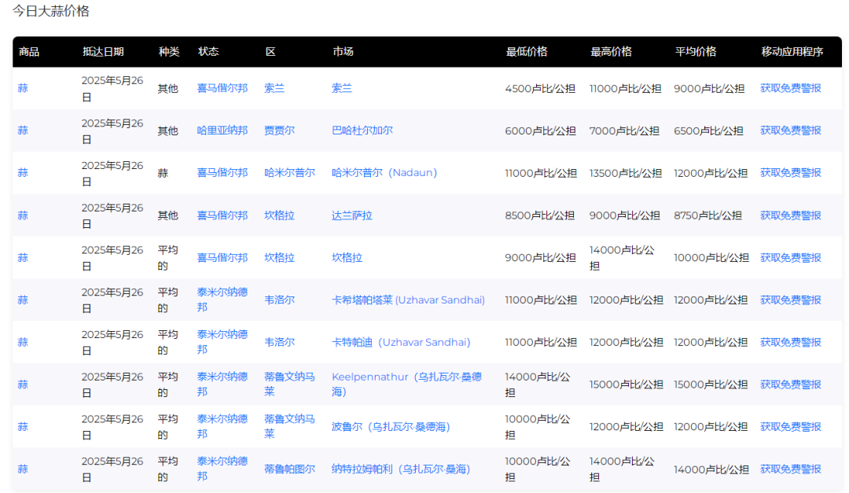Click the 平均价格 column header
Screen dimensions: 849x493
(x=695, y=52)
